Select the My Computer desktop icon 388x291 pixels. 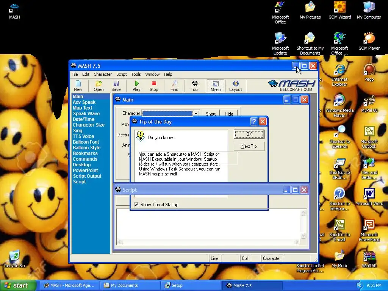[369, 10]
